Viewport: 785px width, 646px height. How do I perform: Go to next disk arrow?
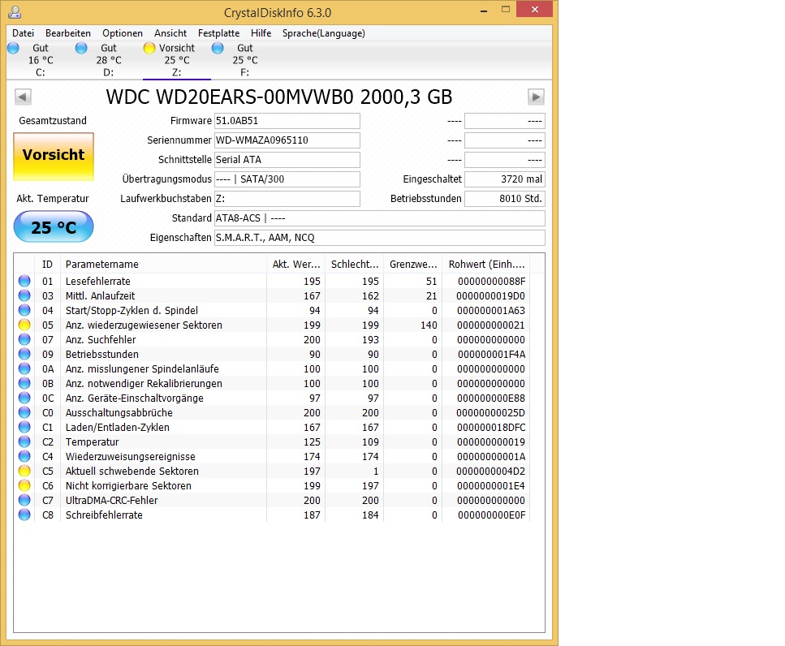(536, 97)
